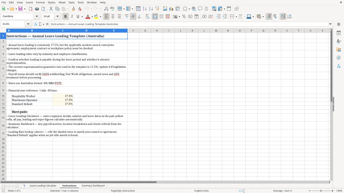Click the Spelling check icon

pos(112,9)
